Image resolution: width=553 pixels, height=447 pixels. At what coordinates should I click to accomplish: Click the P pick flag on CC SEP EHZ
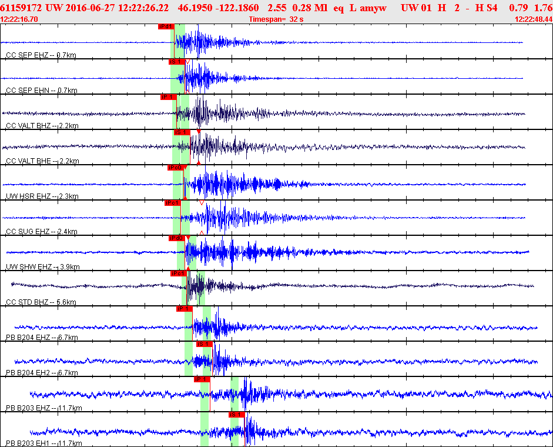pos(166,26)
